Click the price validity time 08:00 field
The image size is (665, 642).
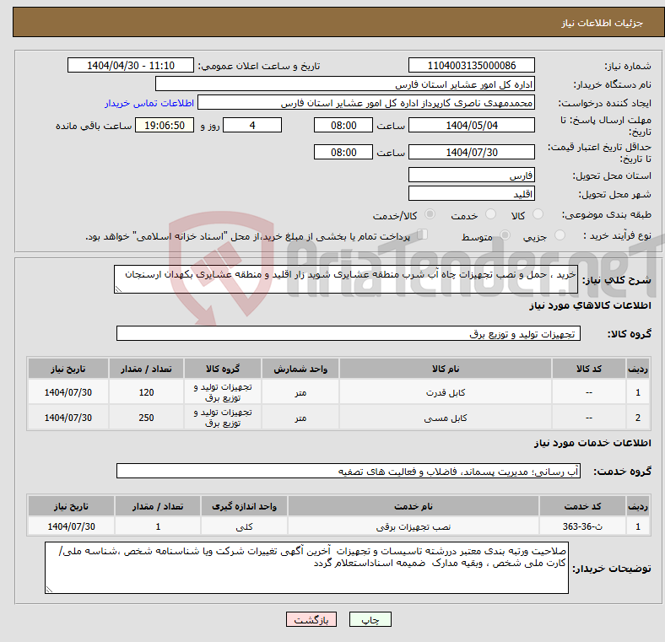(x=343, y=152)
